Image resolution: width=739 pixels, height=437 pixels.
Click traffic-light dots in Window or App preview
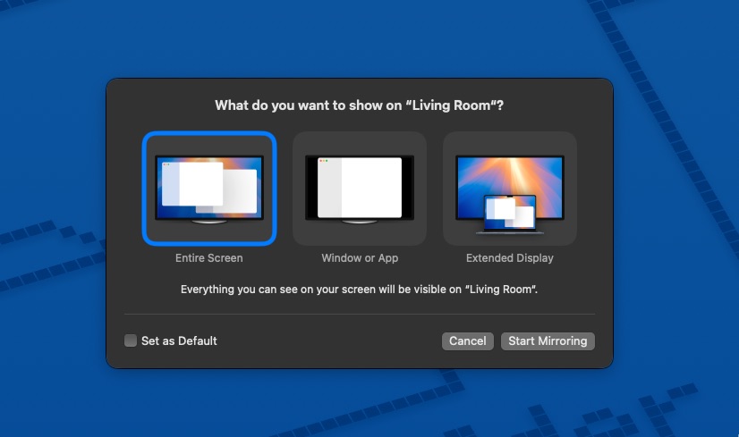click(322, 161)
